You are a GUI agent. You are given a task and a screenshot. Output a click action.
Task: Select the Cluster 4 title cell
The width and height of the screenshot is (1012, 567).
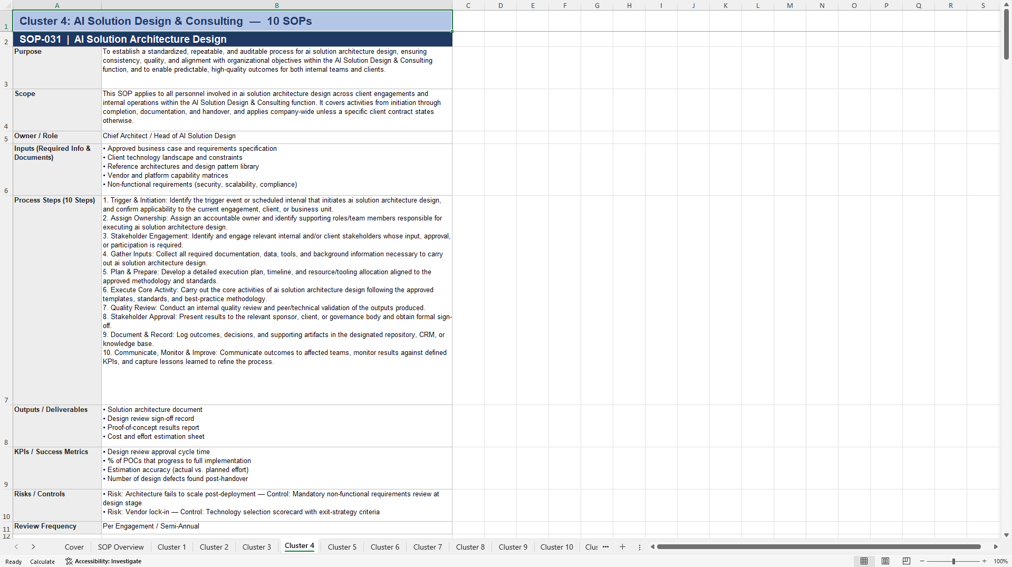pos(233,21)
